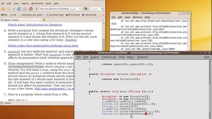Open a new tab with plus icon

pyautogui.click(x=44, y=20)
